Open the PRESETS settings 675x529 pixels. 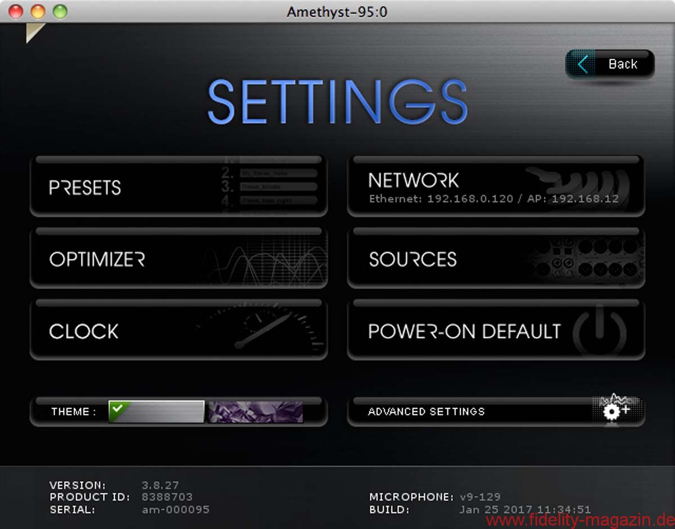(x=85, y=188)
